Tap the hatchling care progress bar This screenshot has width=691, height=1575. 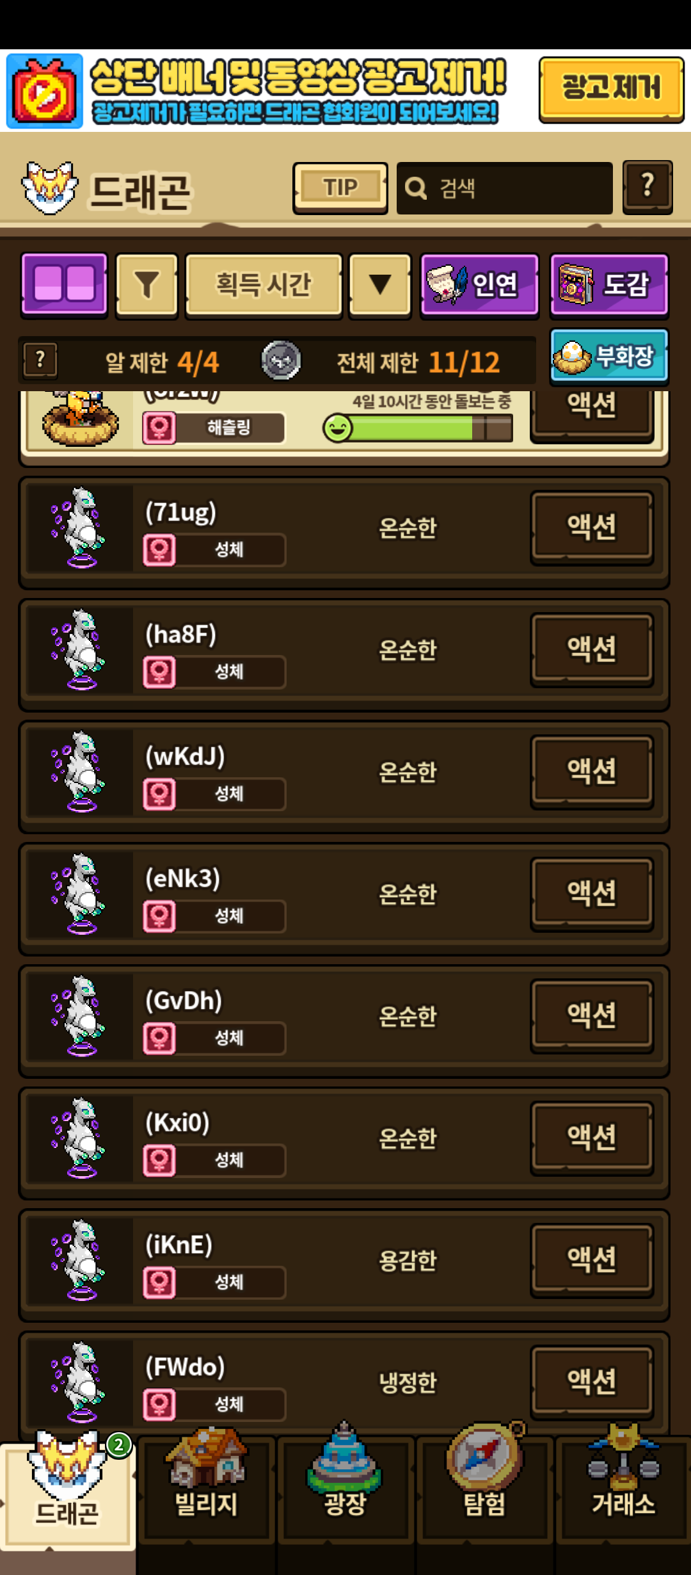(418, 428)
